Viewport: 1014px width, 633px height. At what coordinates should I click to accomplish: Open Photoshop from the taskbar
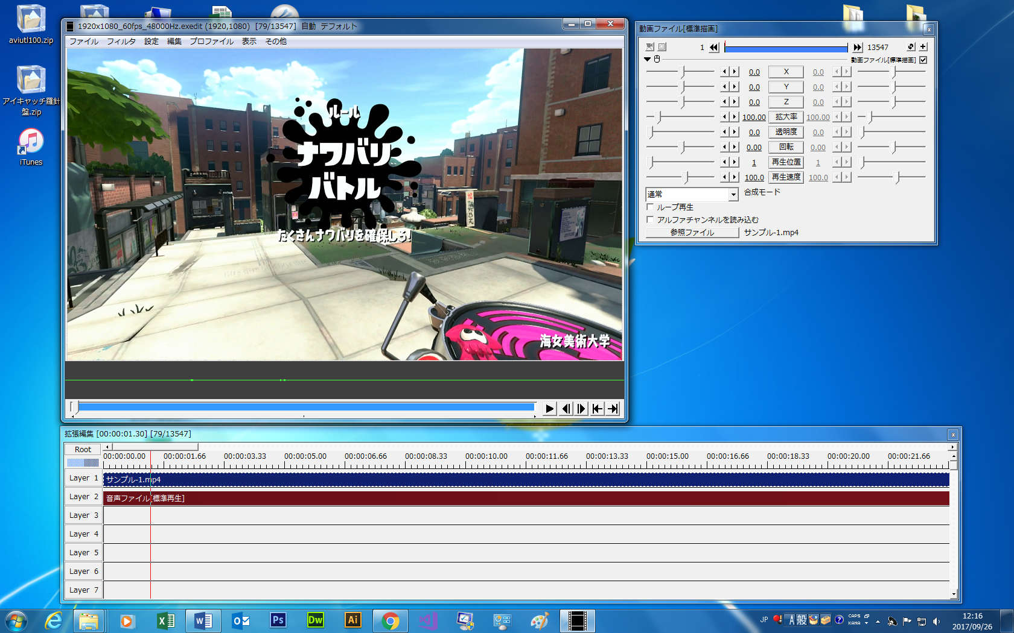pyautogui.click(x=278, y=620)
